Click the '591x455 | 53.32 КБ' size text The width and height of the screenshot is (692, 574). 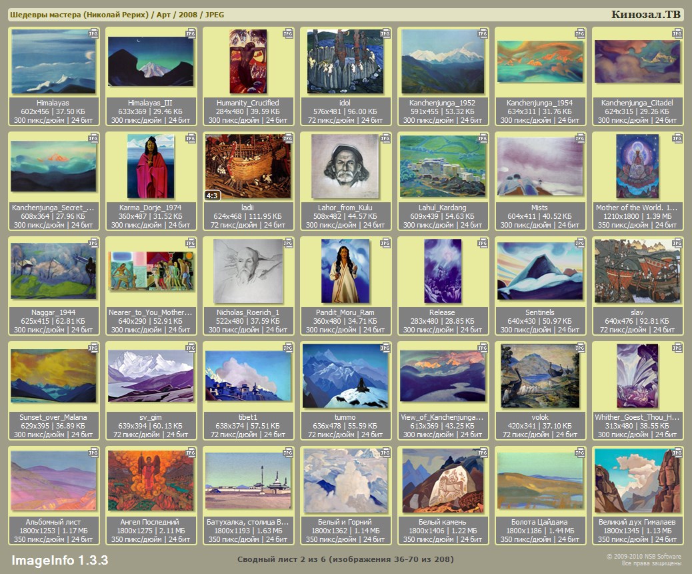pos(443,111)
